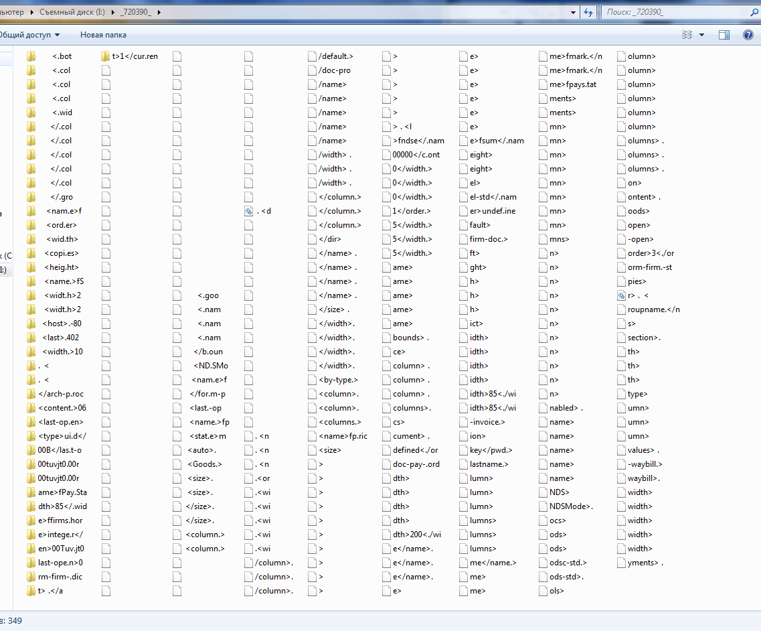Select the 'me>fpays.tat' file icon
The image size is (761, 631).
tap(543, 84)
